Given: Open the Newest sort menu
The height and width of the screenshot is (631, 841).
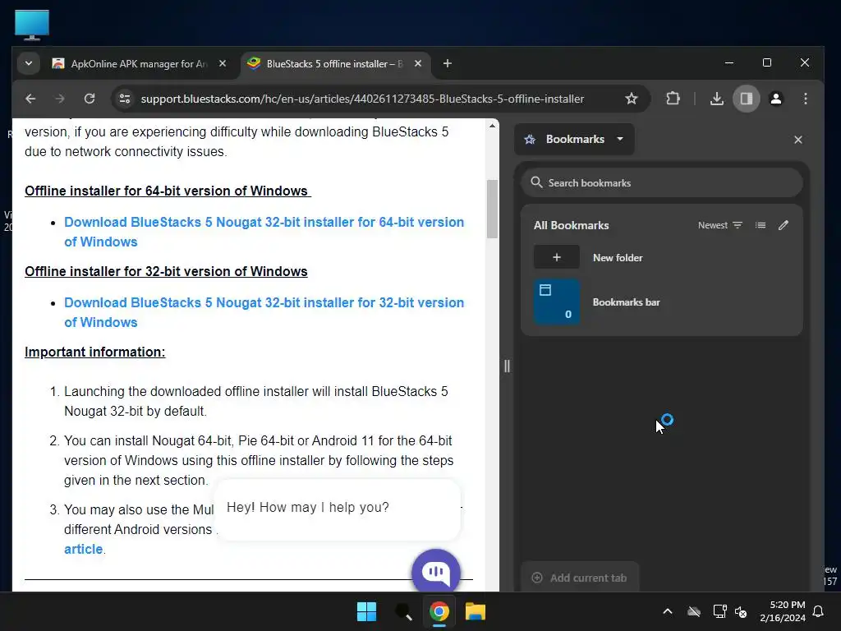Looking at the screenshot, I should (x=719, y=225).
